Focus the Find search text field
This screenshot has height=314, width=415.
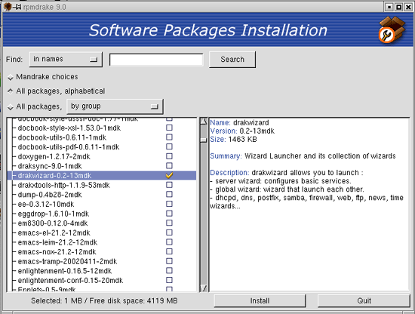(156, 60)
